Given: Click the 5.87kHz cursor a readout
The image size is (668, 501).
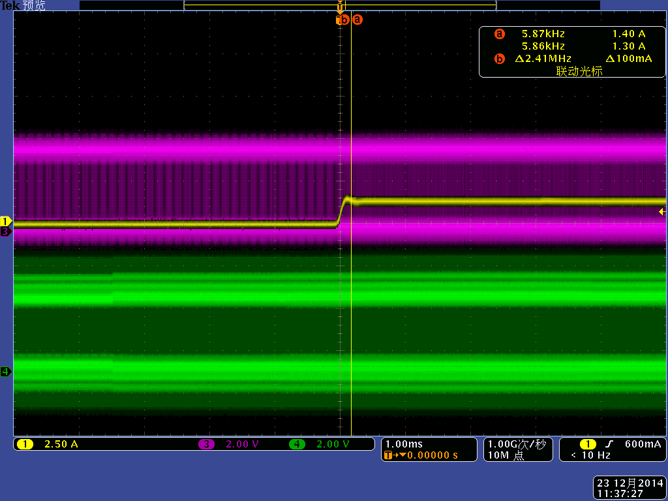Looking at the screenshot, I should pyautogui.click(x=543, y=34).
